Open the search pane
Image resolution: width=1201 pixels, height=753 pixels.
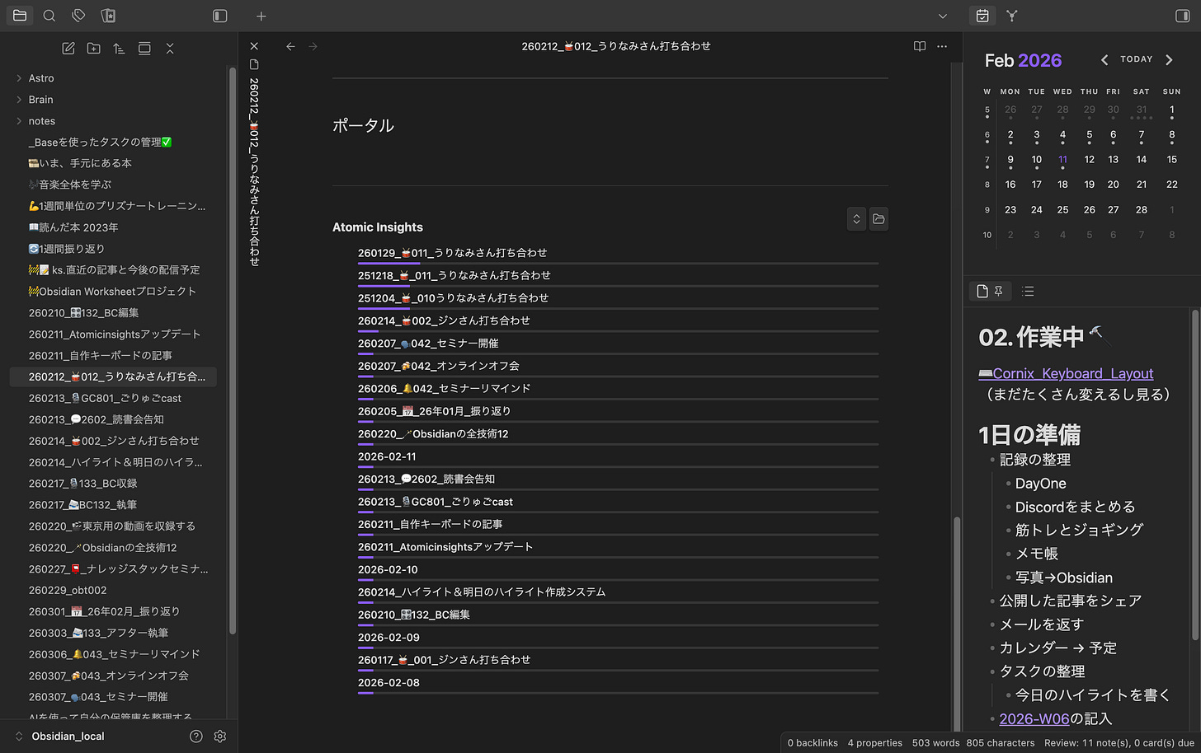tap(49, 16)
